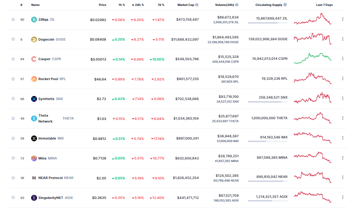Toggle watchlist star for Casper
Viewport: 351px width, 210px height.
[x=13, y=59]
